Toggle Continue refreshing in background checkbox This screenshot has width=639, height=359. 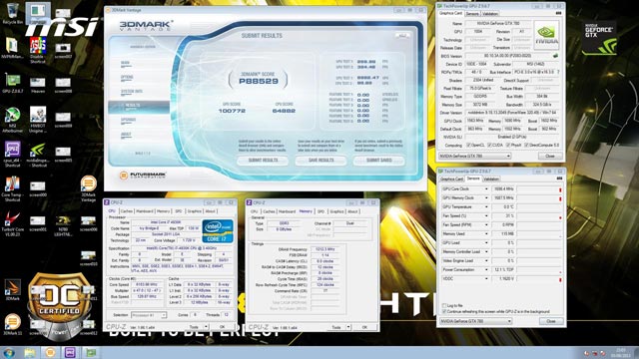coord(444,311)
